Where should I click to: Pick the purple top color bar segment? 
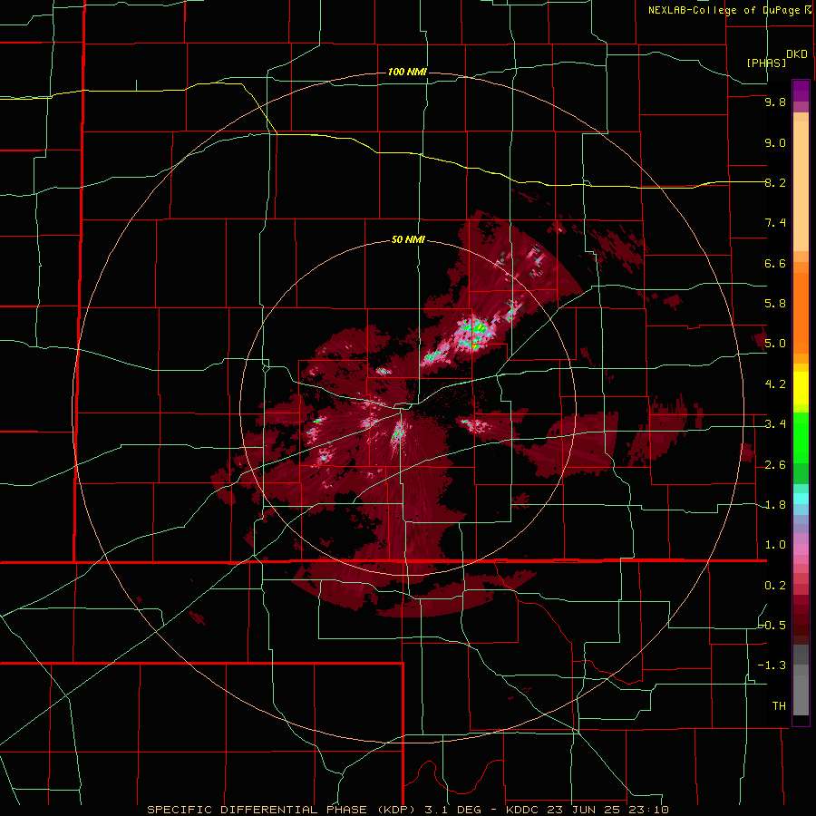pos(801,91)
